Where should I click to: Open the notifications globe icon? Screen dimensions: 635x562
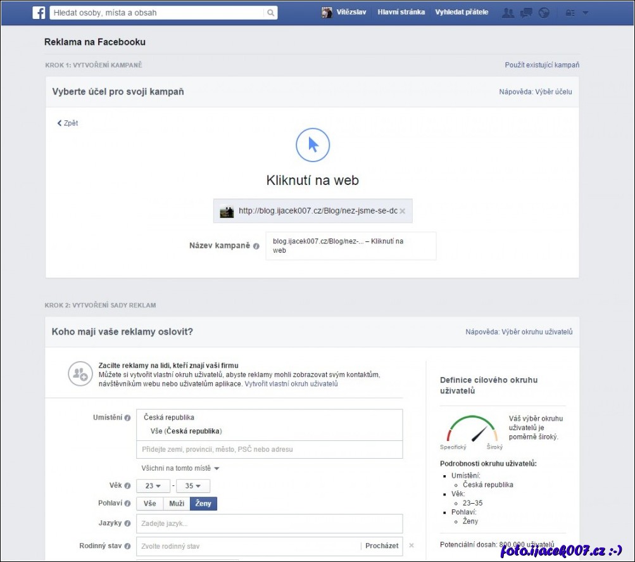pos(544,13)
